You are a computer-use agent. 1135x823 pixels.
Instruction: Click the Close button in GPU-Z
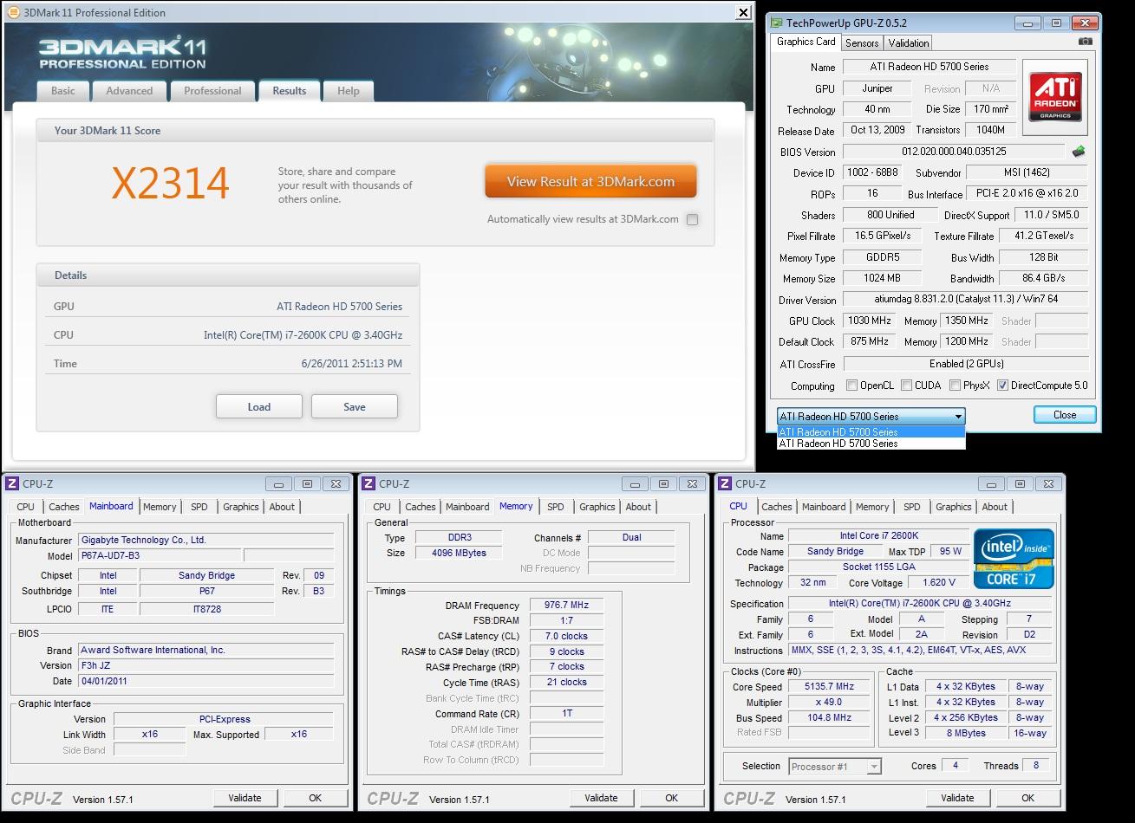coord(1065,415)
